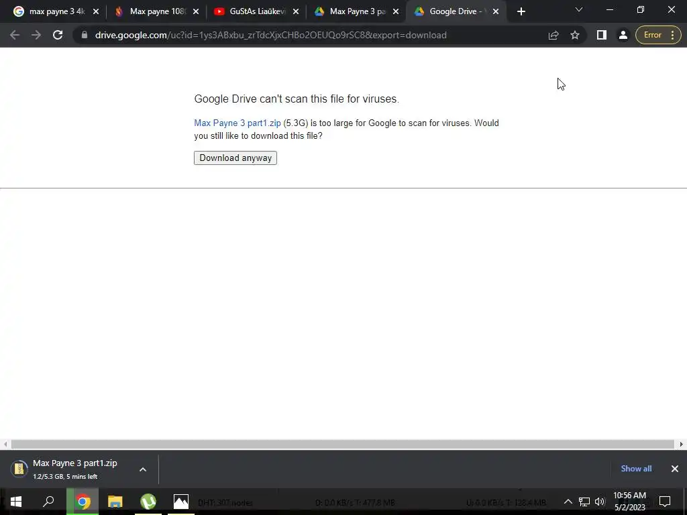Close the active Google Drive tab
This screenshot has height=515, width=687.
coord(496,12)
